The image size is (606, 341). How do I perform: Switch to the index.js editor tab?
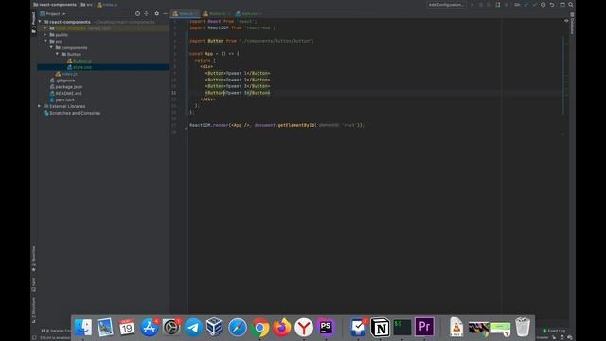(x=186, y=14)
